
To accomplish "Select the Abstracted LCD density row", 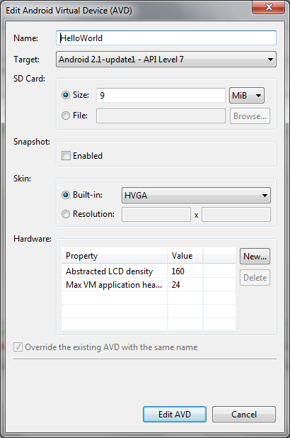I will (149, 271).
